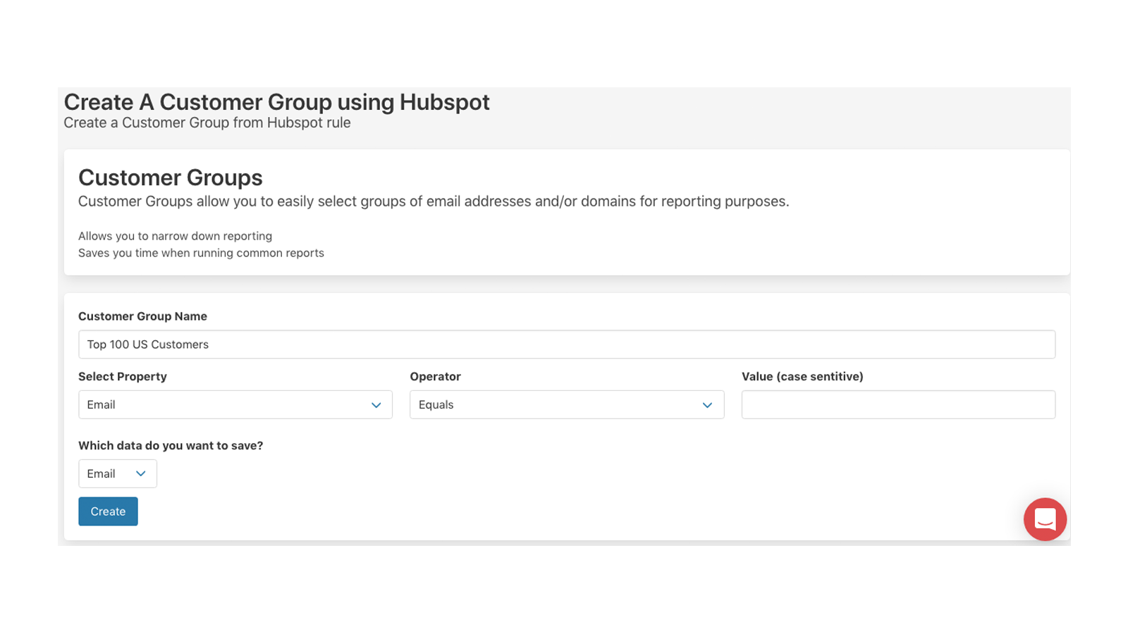The image size is (1128, 634).
Task: Click the chevron on the Operator dropdown
Action: [707, 405]
